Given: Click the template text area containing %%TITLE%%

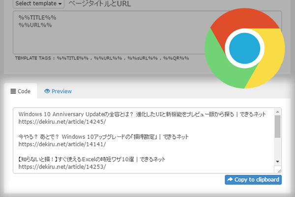Looking at the screenshot, I should click(x=147, y=33).
